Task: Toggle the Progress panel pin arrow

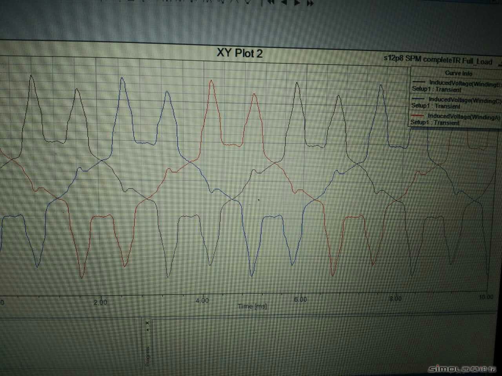Action: (147, 330)
